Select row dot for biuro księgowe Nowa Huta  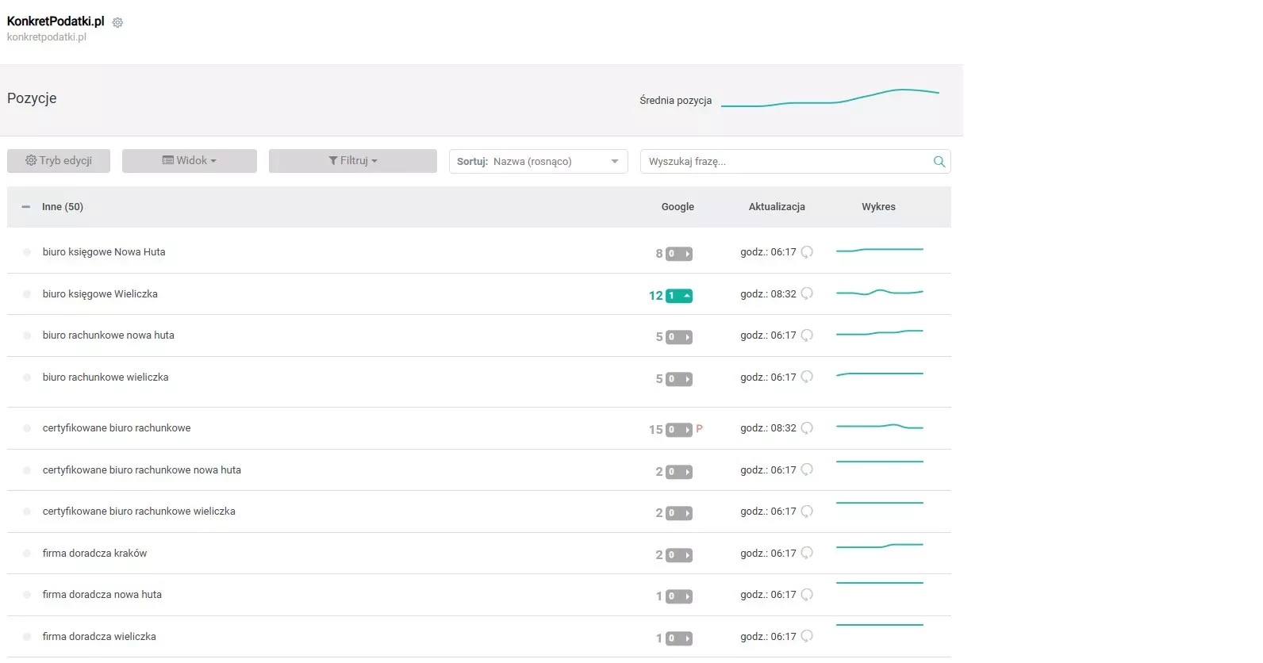coord(27,252)
